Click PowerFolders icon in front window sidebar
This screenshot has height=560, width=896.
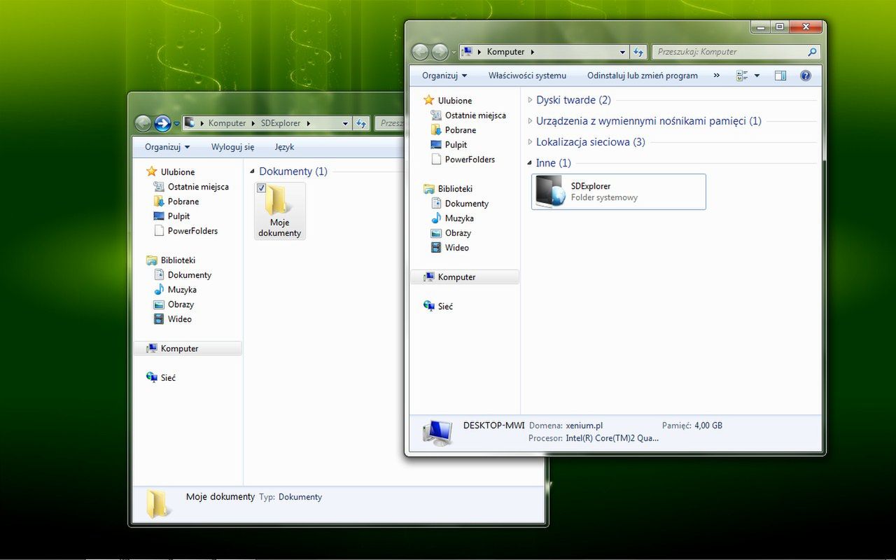[x=436, y=160]
